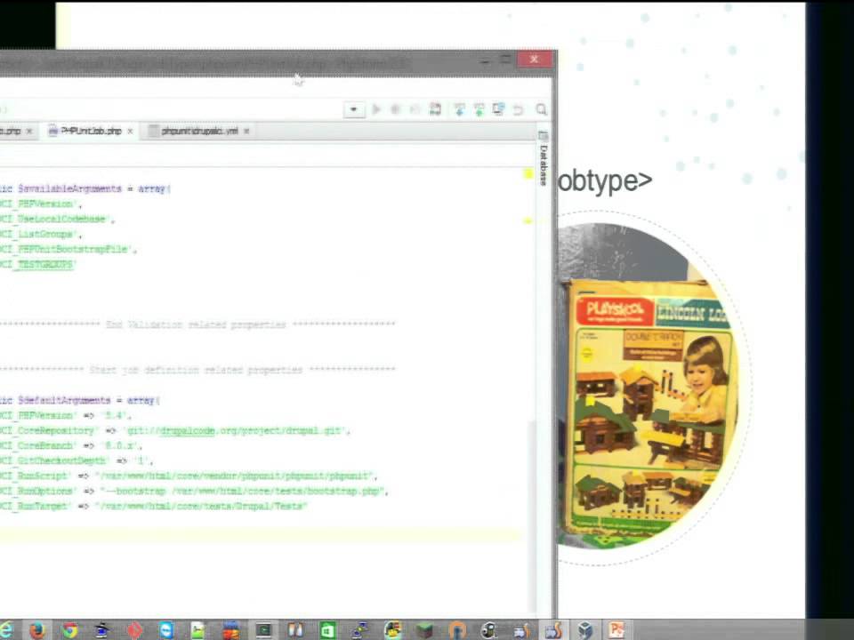854x640 pixels.
Task: Click the Database panel icon above its label
Action: click(543, 135)
